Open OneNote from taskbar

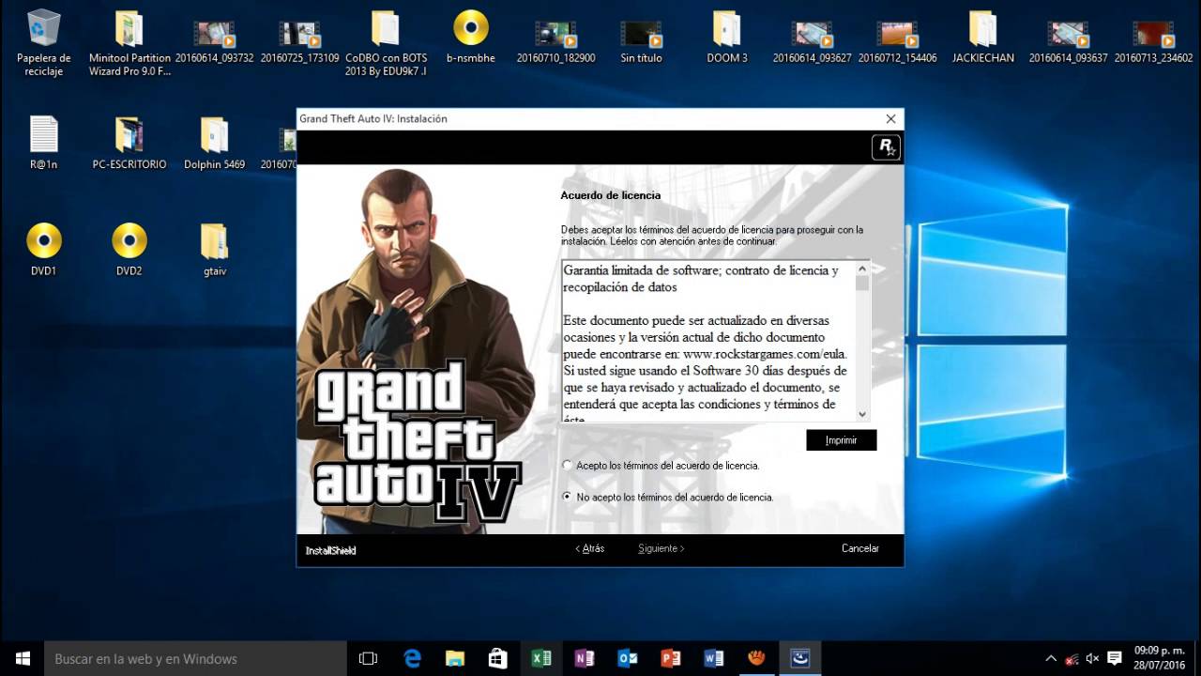click(x=585, y=658)
